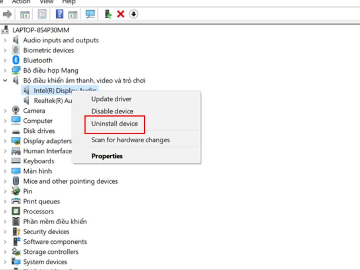Open Properties from the context menu
This screenshot has width=360, height=270.
pos(107,156)
